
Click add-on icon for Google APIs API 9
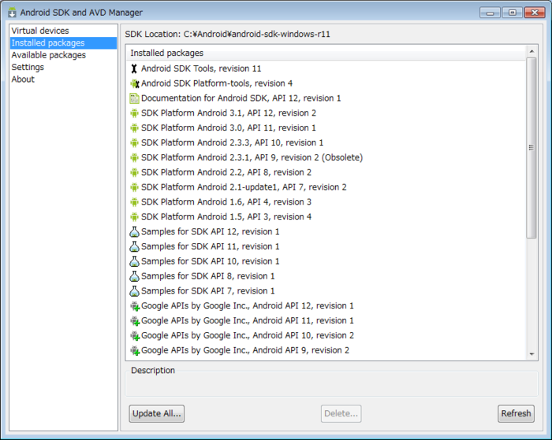click(135, 350)
